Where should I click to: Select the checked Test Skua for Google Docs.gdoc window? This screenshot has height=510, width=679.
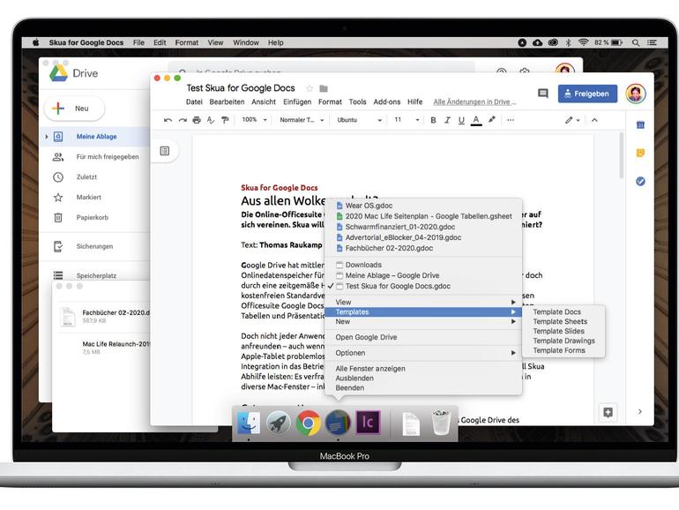[423, 286]
